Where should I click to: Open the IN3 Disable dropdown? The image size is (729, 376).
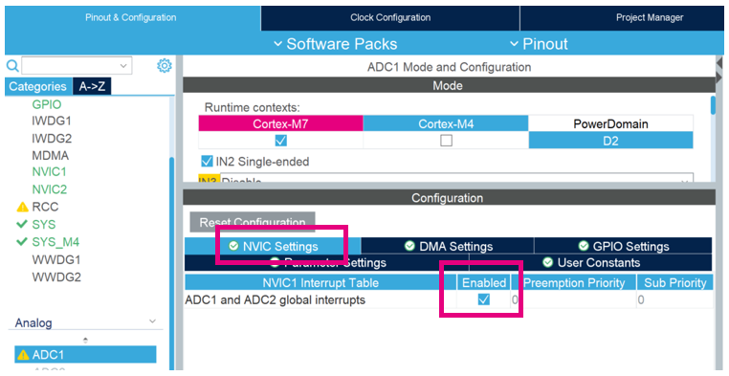click(x=456, y=179)
